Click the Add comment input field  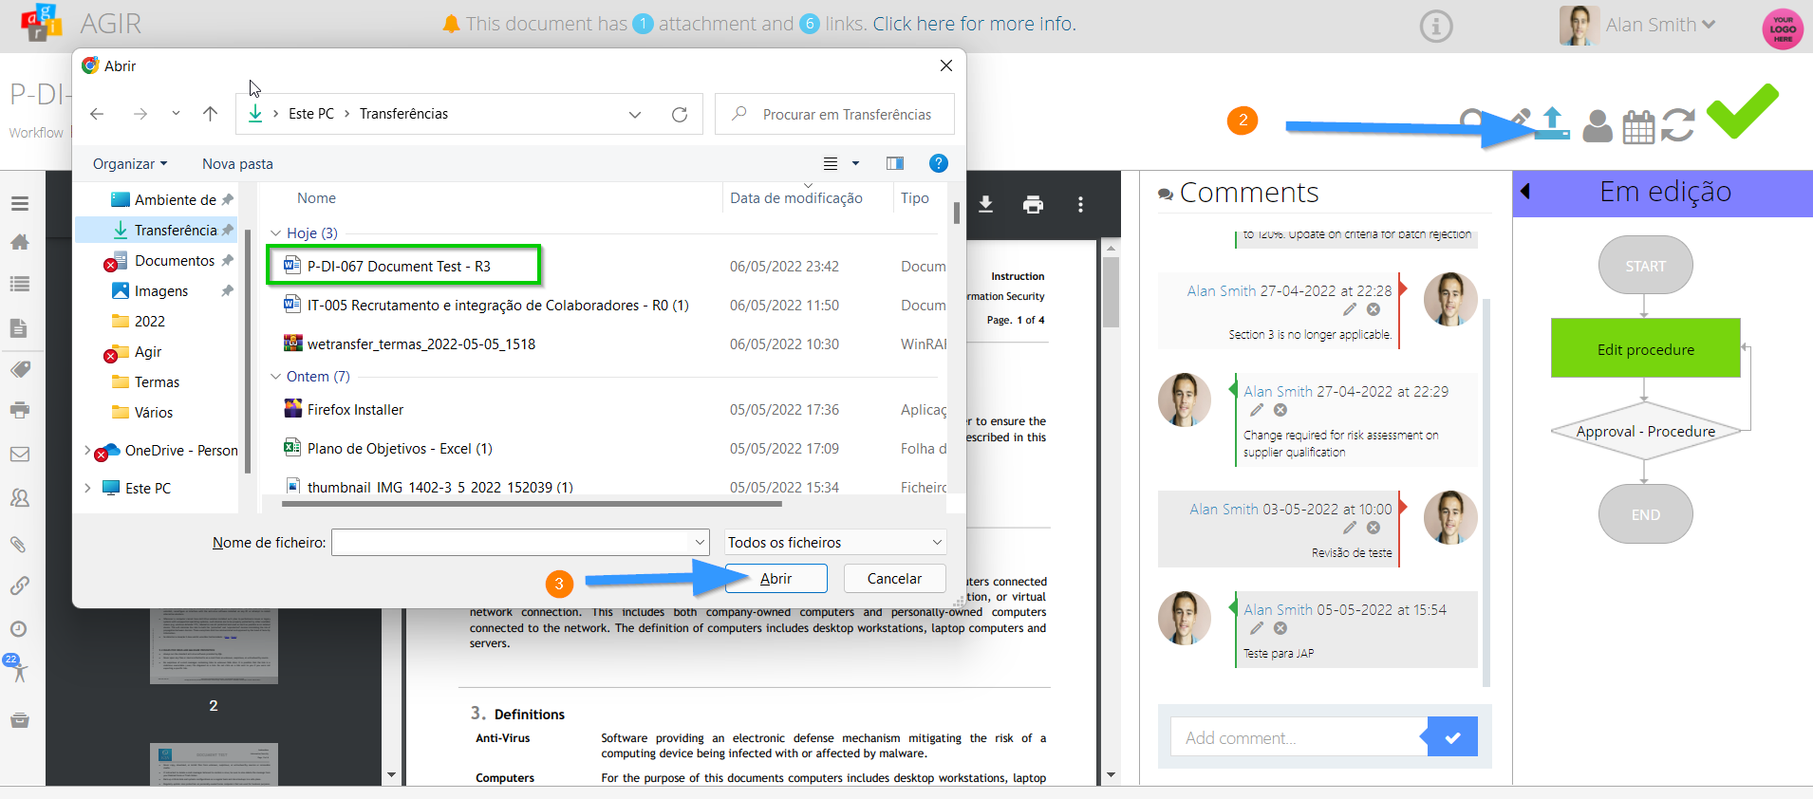[x=1297, y=737]
